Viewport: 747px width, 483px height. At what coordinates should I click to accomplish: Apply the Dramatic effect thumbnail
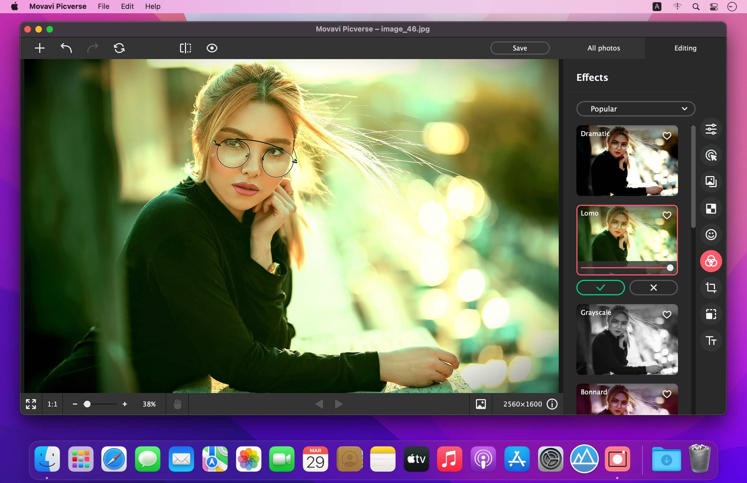click(627, 161)
